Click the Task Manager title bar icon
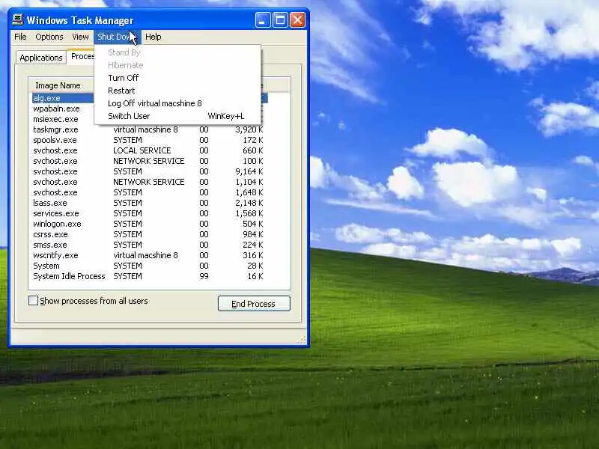The width and height of the screenshot is (599, 449). (x=17, y=20)
